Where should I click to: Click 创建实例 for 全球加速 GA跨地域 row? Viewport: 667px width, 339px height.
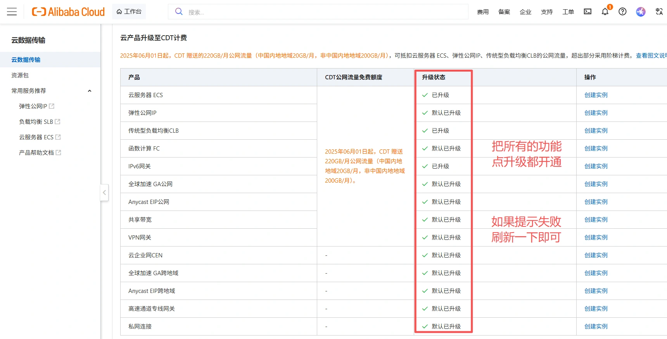pos(596,273)
